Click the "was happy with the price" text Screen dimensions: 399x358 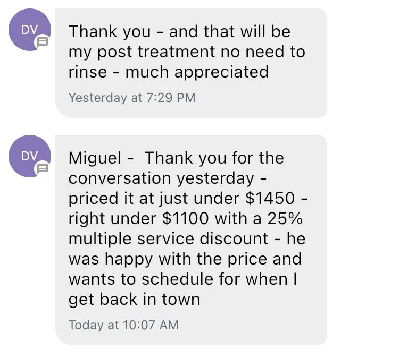pos(168,259)
